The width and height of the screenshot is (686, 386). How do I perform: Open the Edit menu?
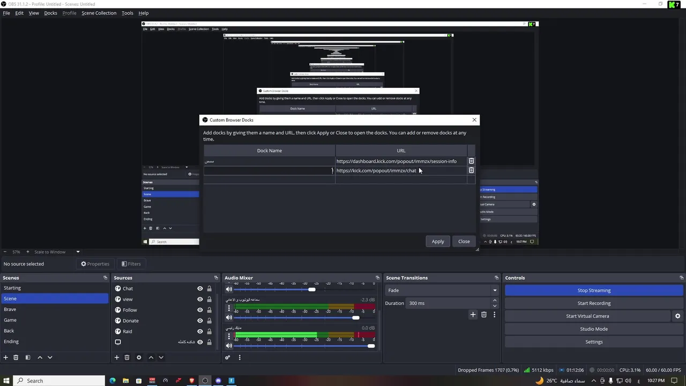click(19, 13)
